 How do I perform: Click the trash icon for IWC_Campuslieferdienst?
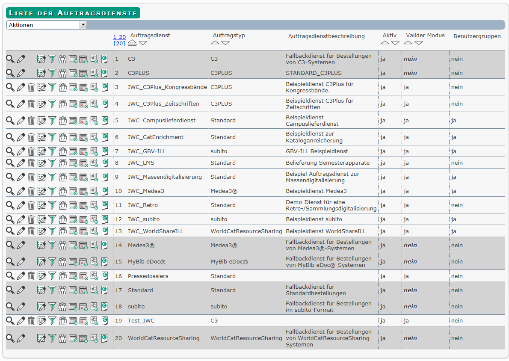[x=31, y=121]
